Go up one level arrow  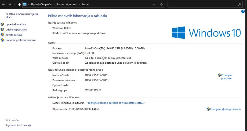pos(19,4)
